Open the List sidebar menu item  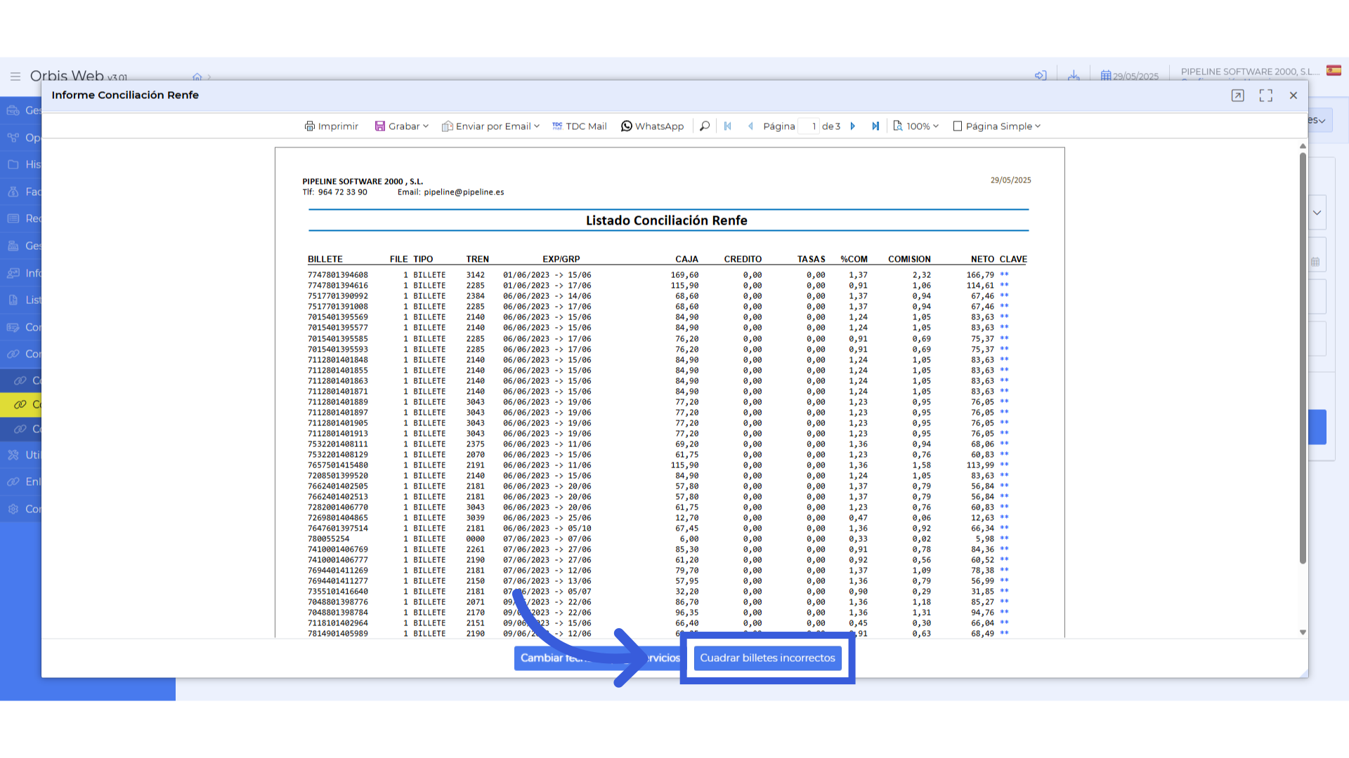[x=21, y=300]
